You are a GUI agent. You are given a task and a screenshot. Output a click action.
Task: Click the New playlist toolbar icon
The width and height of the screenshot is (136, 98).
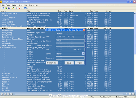tap(3, 8)
